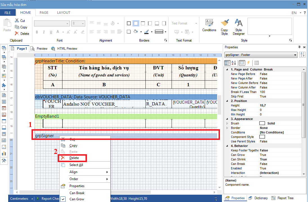Open the Report Tree panel tab

283,198
